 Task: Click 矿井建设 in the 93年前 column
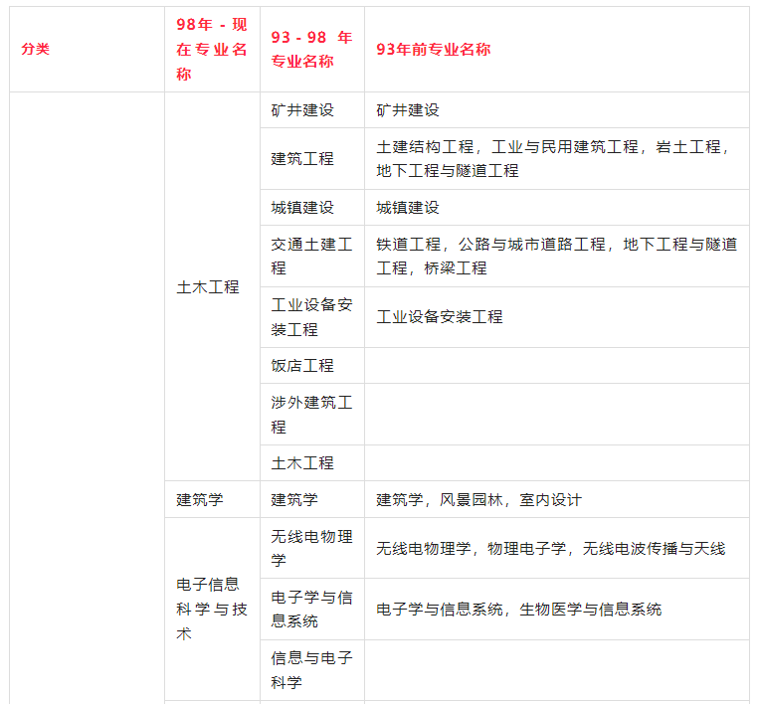coord(408,109)
